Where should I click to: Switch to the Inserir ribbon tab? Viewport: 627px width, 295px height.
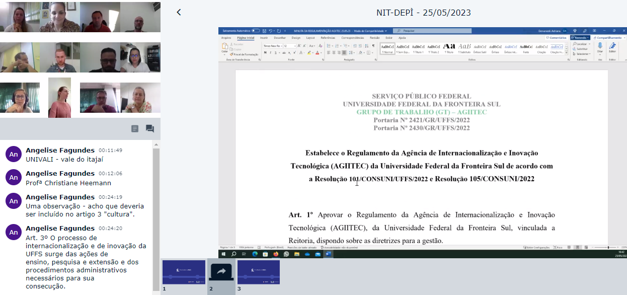pyautogui.click(x=264, y=38)
